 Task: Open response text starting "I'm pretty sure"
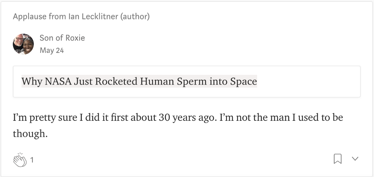[x=178, y=126]
